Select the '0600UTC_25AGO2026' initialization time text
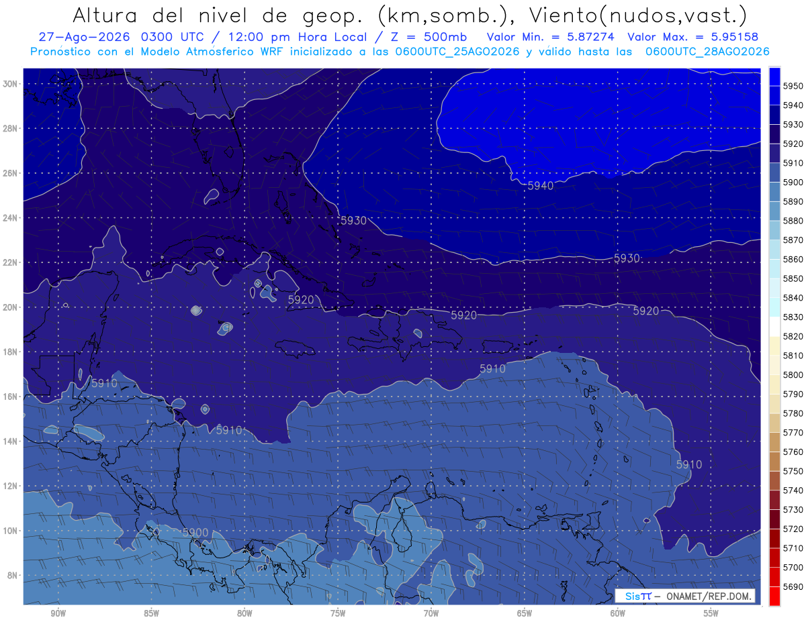 tap(456, 52)
